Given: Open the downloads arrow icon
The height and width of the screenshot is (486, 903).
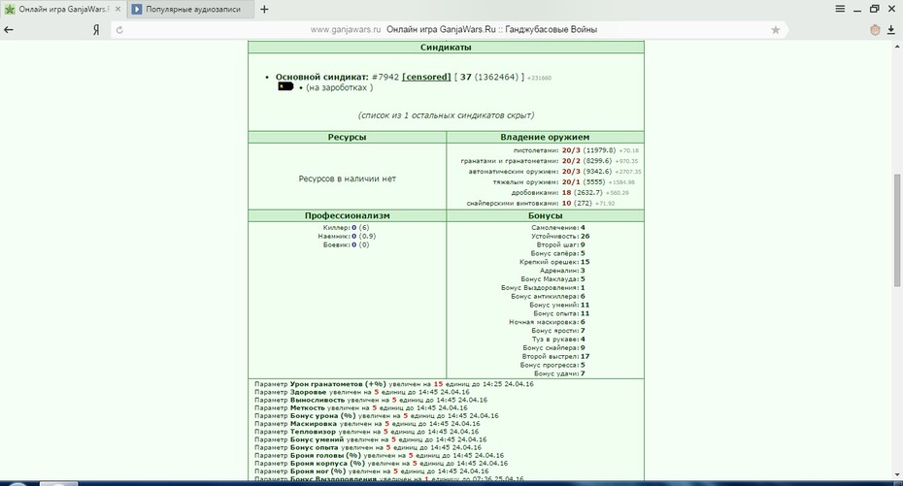Looking at the screenshot, I should [891, 30].
